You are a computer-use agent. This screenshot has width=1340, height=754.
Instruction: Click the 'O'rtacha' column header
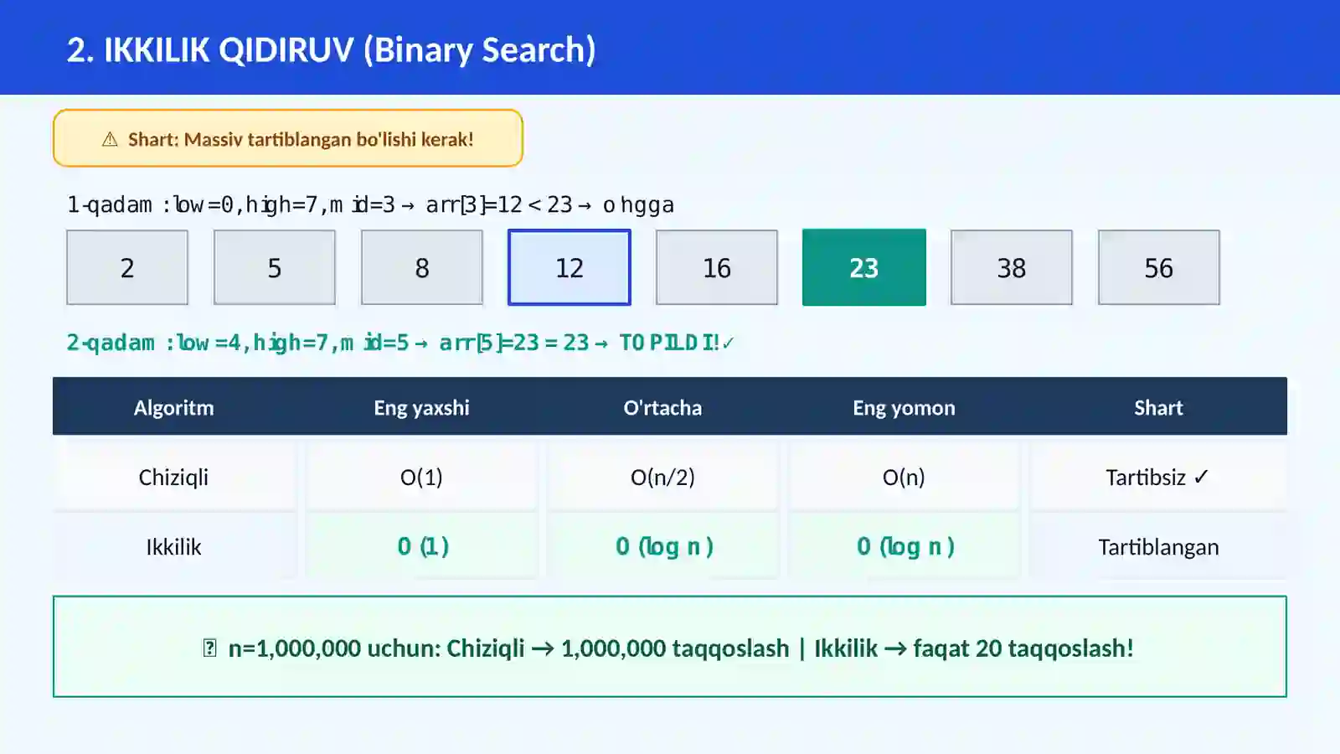(662, 407)
